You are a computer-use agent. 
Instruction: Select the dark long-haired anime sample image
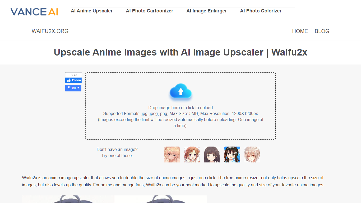point(212,155)
